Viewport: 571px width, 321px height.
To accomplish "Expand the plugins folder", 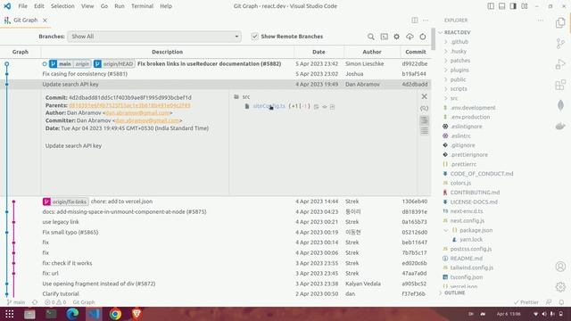I will click(x=446, y=70).
